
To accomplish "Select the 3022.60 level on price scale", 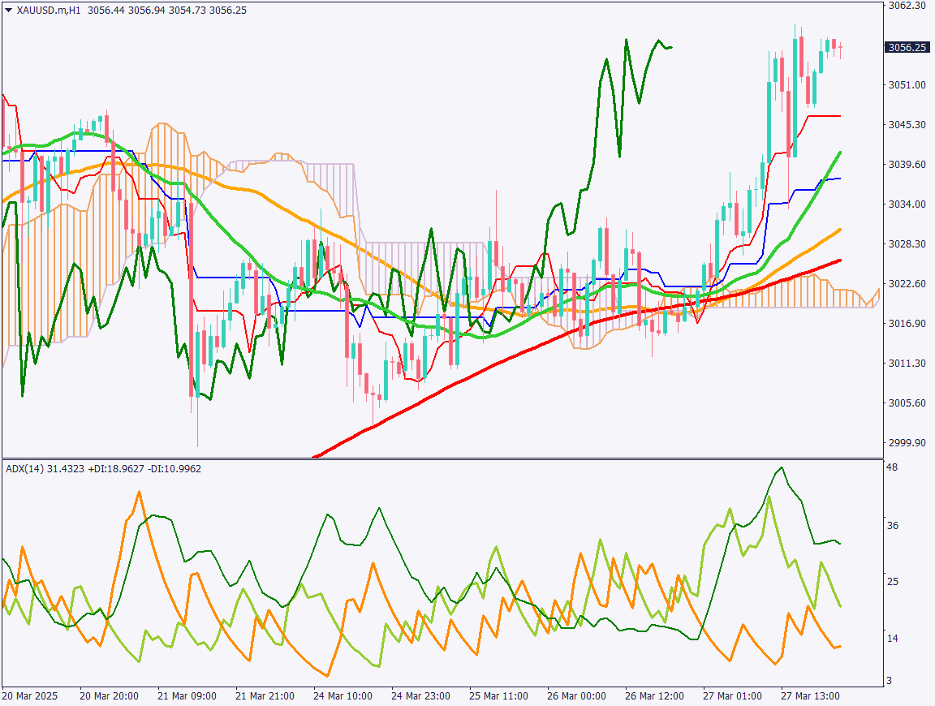I will click(907, 284).
